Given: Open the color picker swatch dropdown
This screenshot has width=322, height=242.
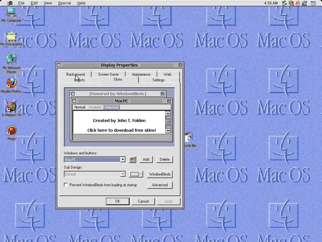Looking at the screenshot, I should [x=136, y=174].
